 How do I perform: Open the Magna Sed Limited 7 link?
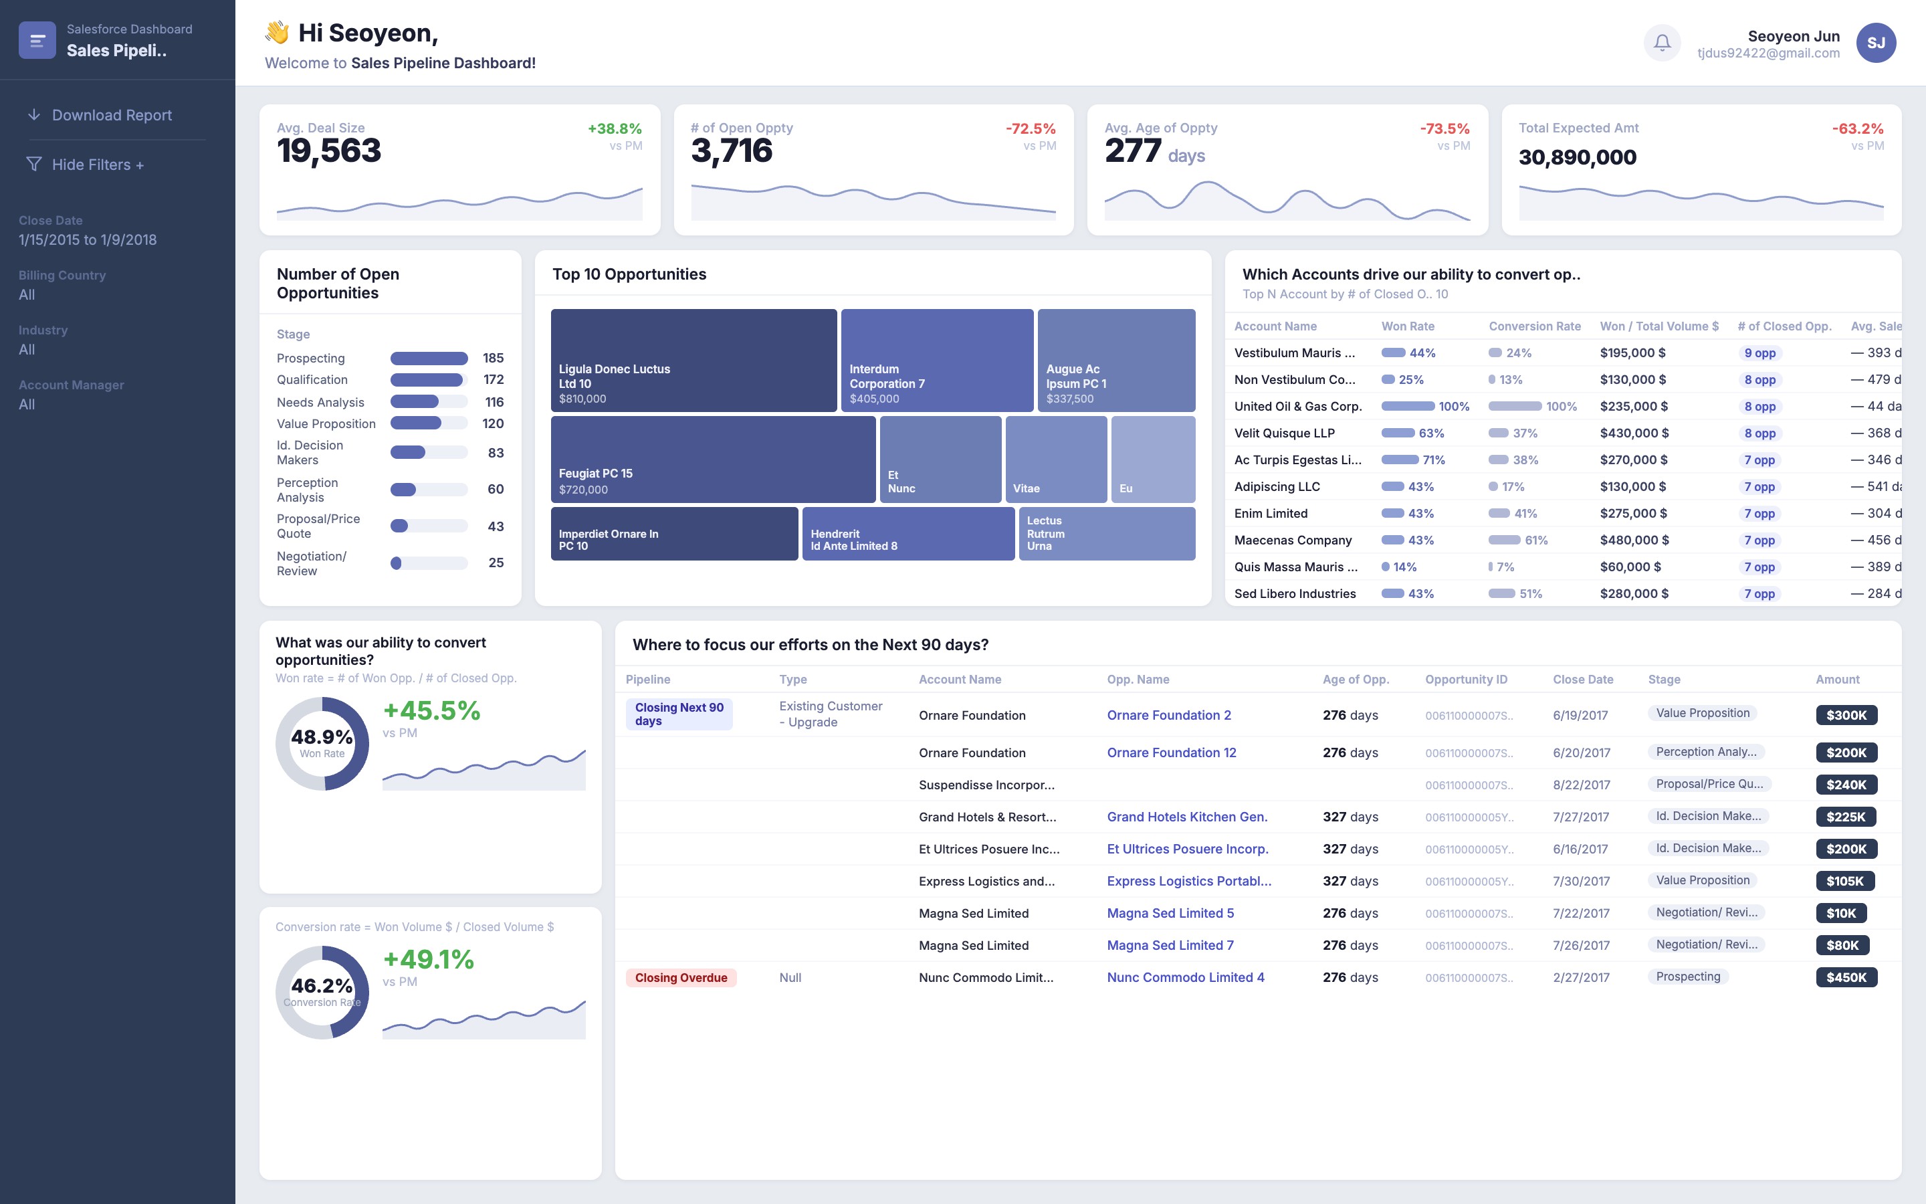pyautogui.click(x=1170, y=945)
